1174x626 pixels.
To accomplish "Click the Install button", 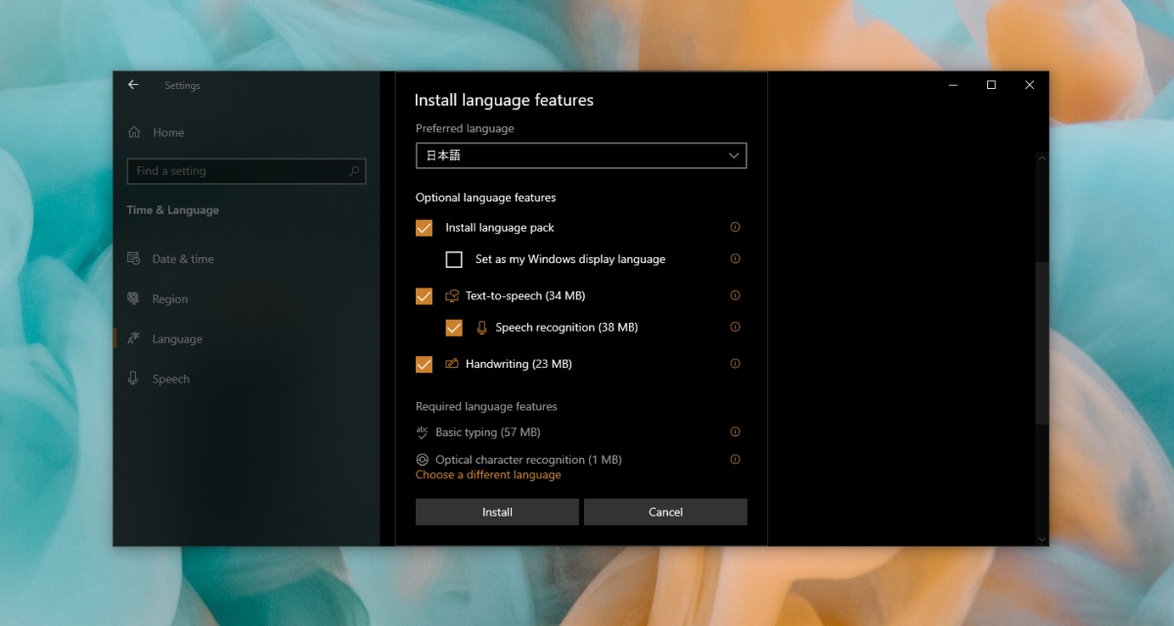I will 497,512.
